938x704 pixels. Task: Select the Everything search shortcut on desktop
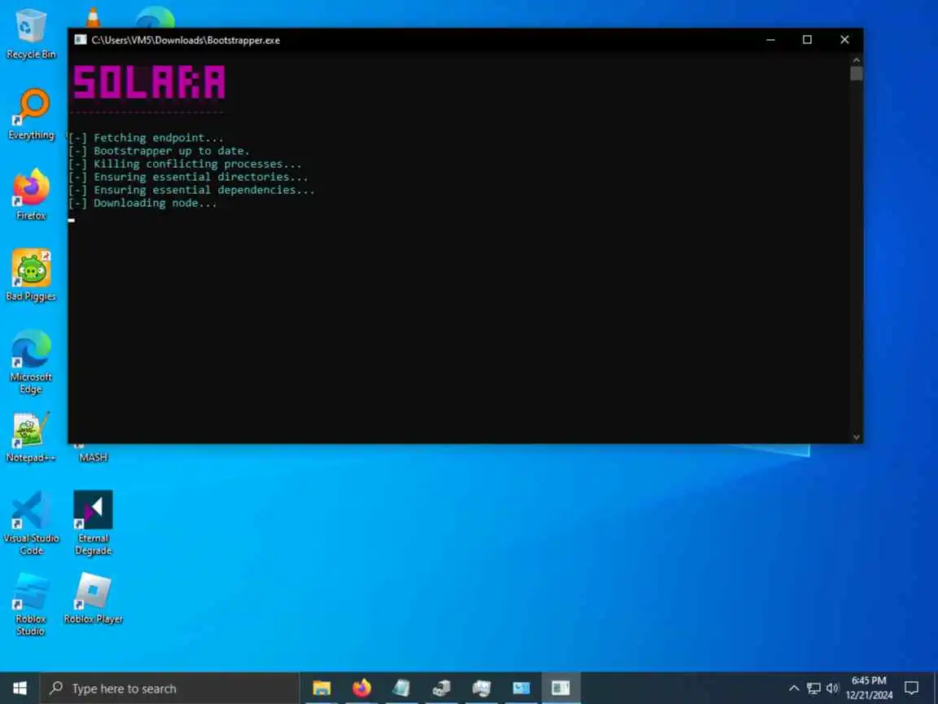(x=31, y=114)
